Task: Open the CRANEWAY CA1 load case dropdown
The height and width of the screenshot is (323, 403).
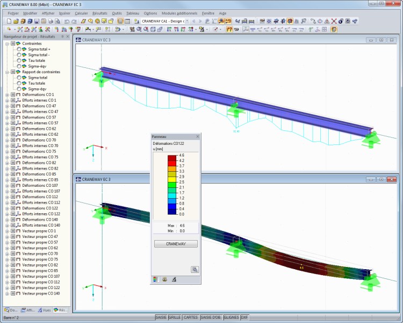Action: [187, 21]
